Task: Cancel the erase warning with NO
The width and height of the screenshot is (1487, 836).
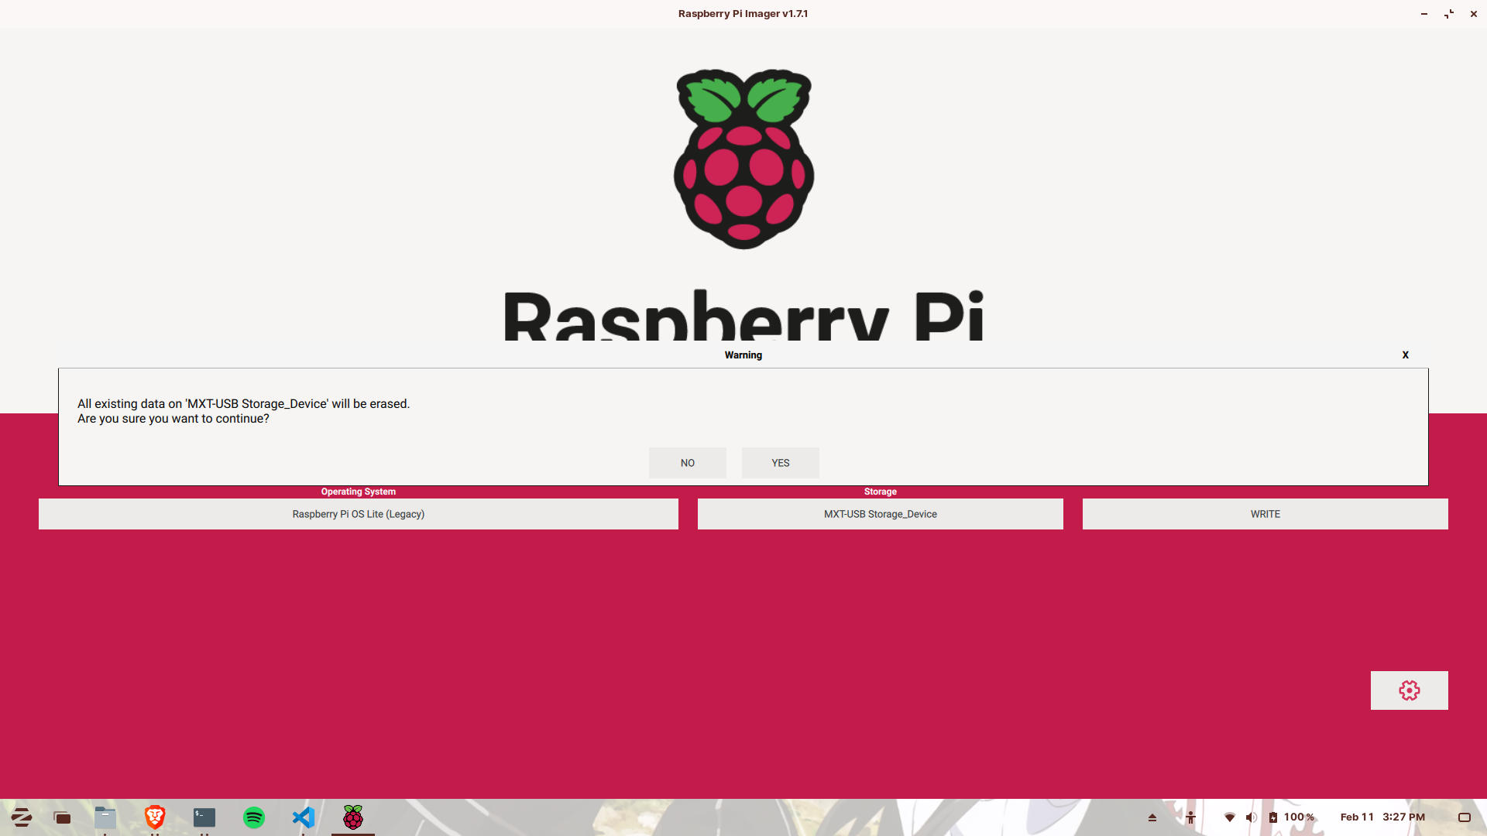Action: 687,463
